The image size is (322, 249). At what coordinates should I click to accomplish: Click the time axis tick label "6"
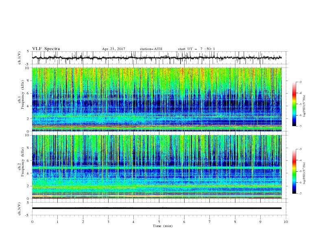185,222
